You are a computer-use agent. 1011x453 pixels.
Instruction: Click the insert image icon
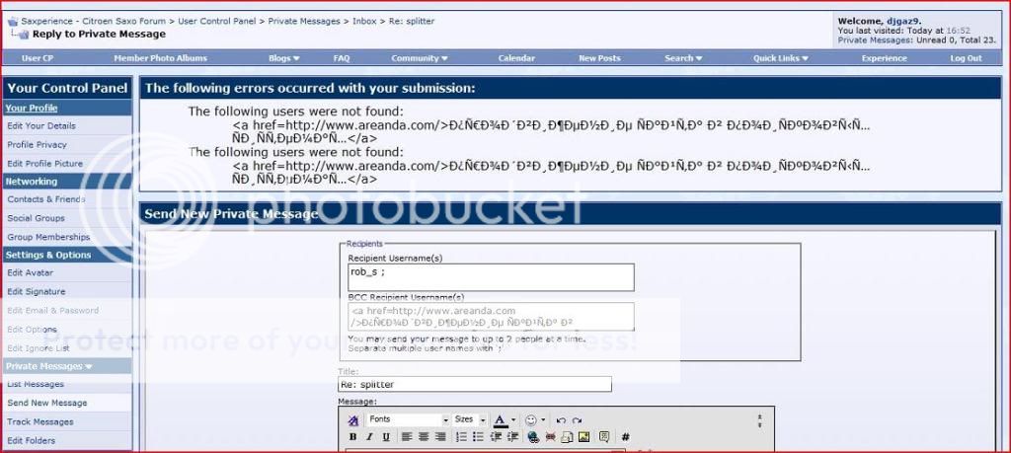point(584,437)
